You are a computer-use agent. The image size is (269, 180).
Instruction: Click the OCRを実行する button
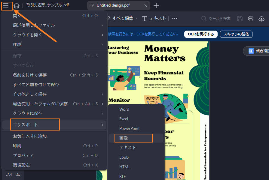coord(200,34)
